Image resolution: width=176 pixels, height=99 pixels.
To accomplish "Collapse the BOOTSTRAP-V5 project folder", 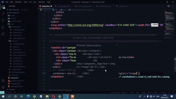I will click(14, 13).
